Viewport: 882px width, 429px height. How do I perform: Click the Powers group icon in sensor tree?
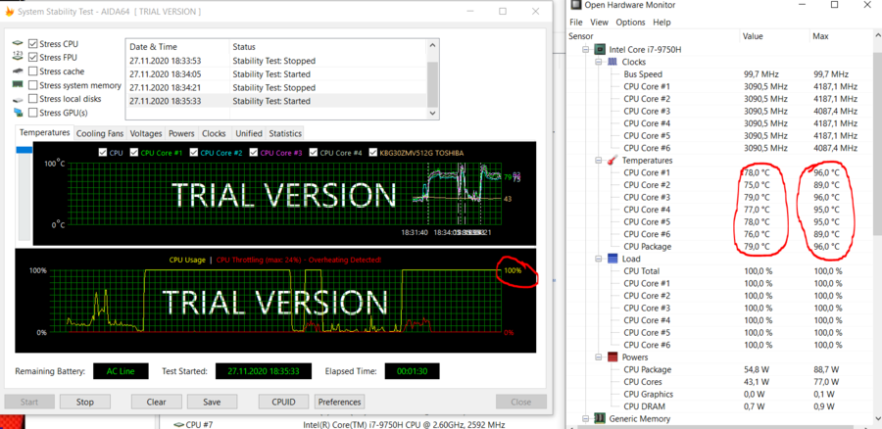click(612, 357)
